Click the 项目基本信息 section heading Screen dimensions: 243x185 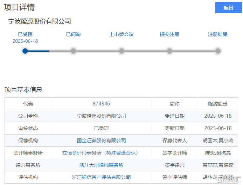click(x=23, y=90)
